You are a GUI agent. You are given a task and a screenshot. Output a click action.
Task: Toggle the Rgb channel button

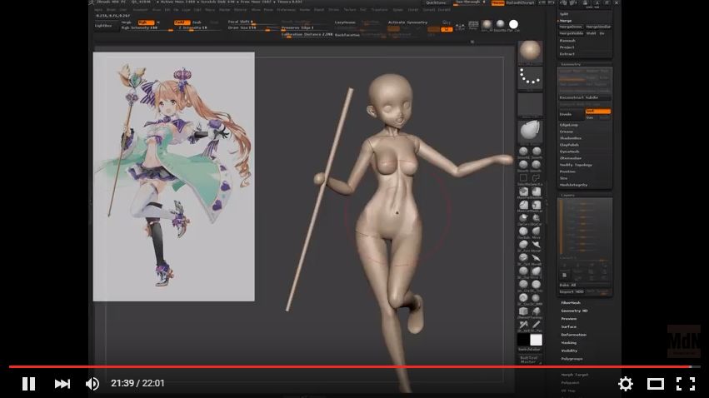[145, 22]
